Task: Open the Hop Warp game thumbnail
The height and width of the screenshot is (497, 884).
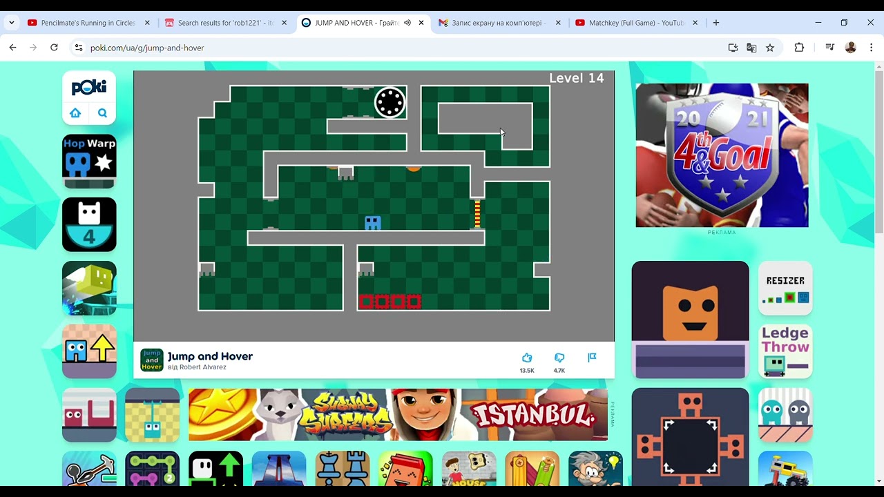Action: 89,162
